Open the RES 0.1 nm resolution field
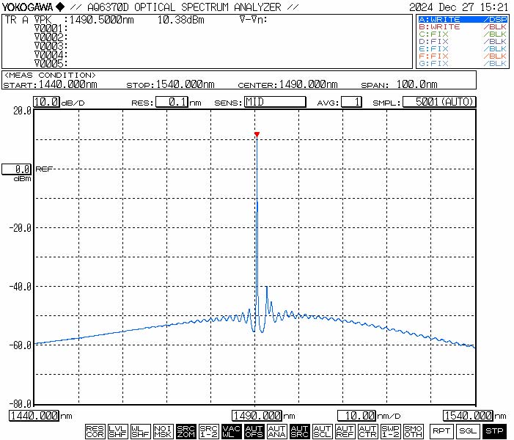 (x=173, y=103)
